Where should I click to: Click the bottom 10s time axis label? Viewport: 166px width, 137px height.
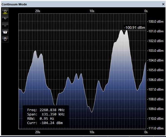tap(92, 132)
